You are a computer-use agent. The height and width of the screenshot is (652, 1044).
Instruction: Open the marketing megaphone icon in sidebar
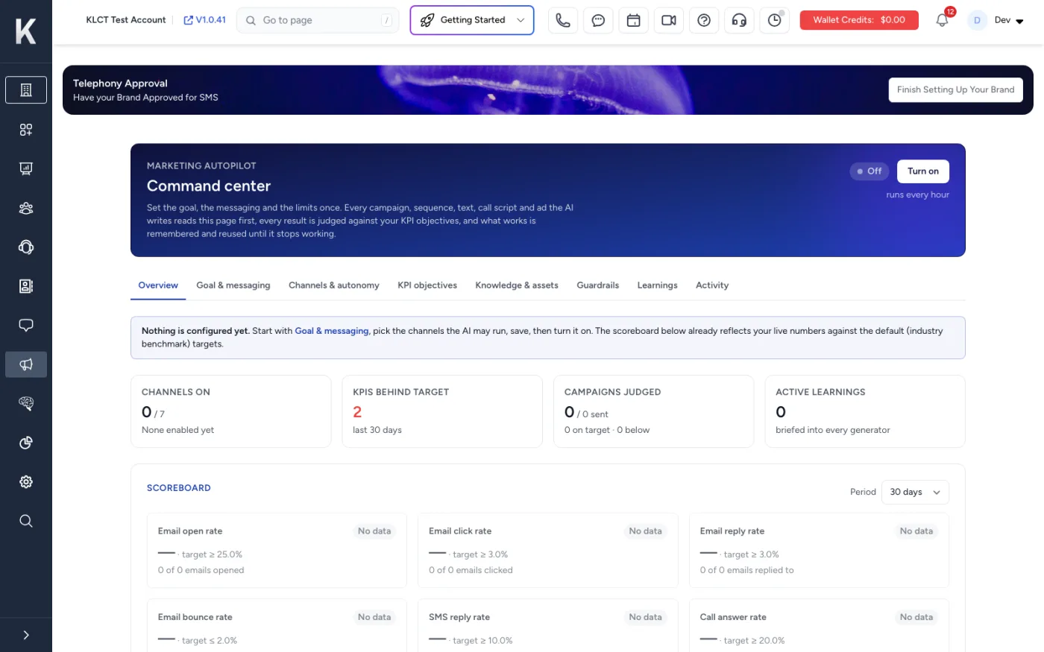pos(26,364)
